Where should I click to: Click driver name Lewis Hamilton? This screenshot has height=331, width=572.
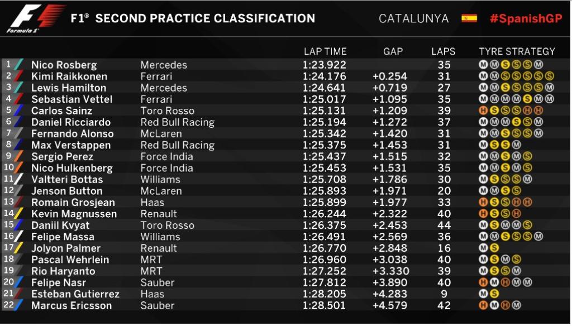coord(69,88)
